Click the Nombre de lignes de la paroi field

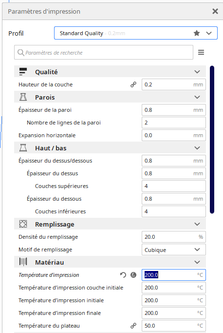[x=174, y=123]
